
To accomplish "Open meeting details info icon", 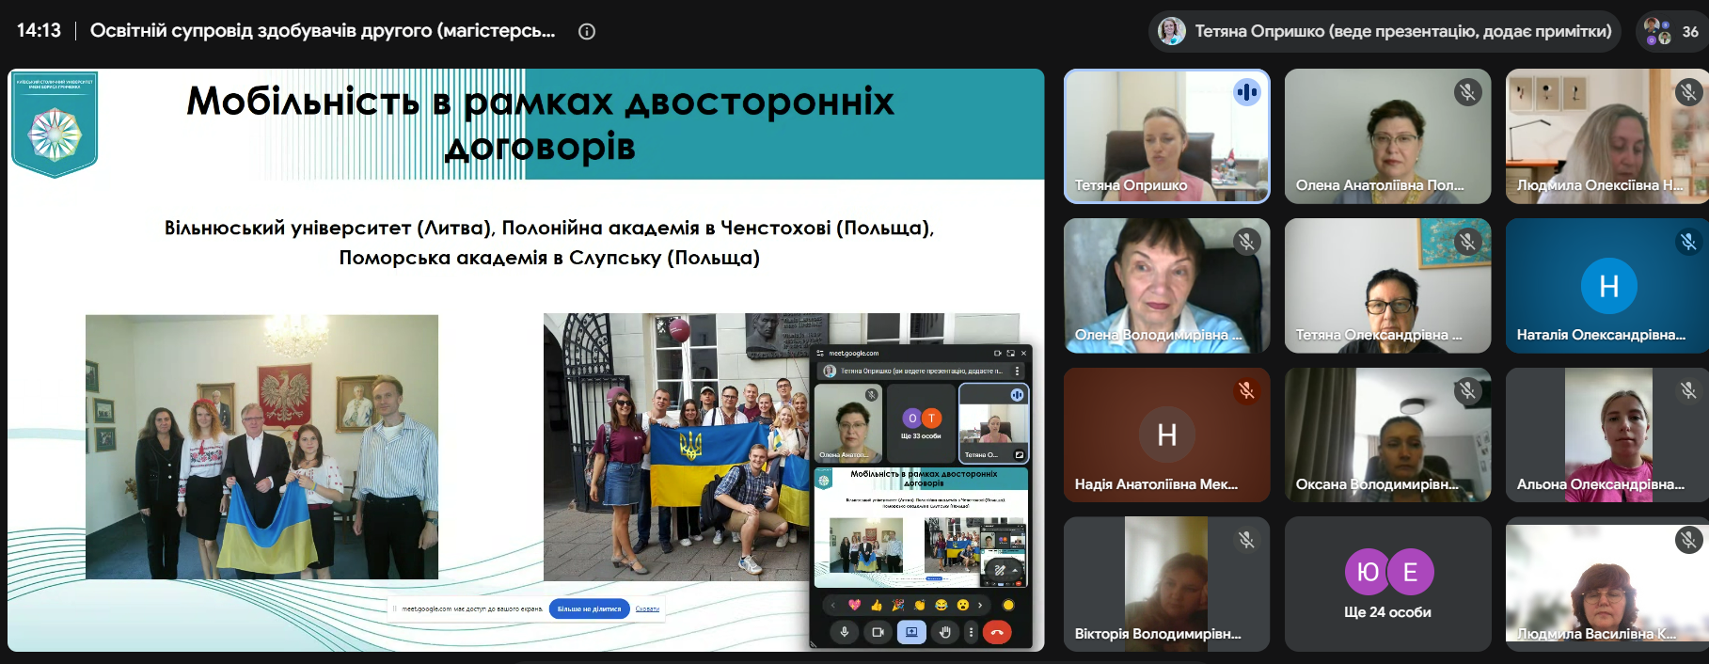I will coord(587,31).
